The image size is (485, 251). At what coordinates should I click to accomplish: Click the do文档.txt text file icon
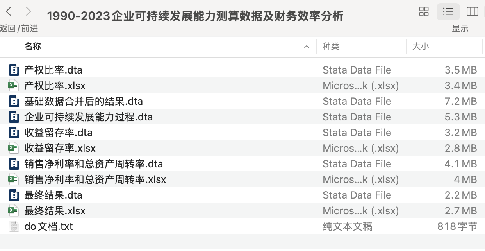[x=14, y=226]
